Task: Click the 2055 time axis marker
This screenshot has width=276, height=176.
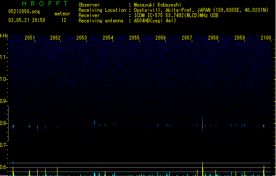Action: 134,38
